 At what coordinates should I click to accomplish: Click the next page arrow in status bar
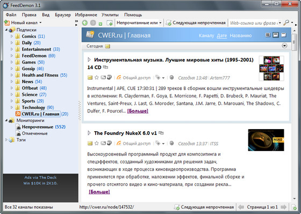[284, 207]
